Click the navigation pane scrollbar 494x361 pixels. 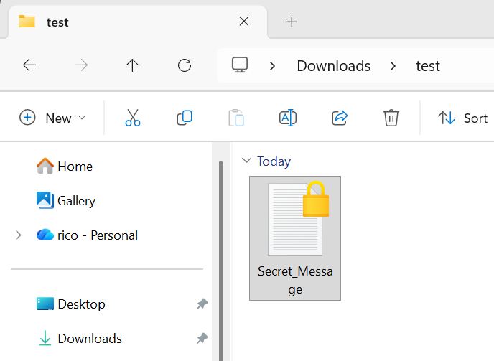[221, 261]
